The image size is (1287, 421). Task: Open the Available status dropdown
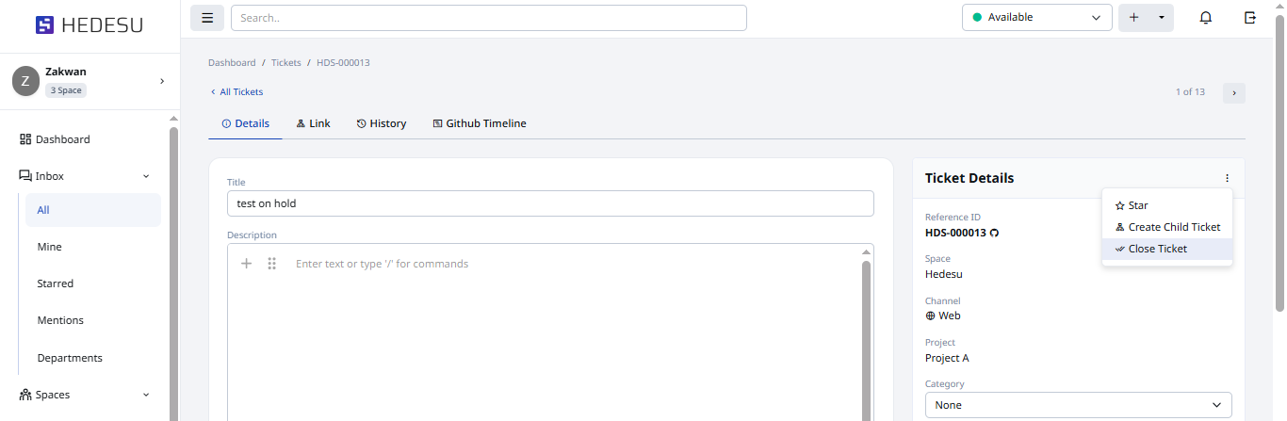(x=1036, y=18)
